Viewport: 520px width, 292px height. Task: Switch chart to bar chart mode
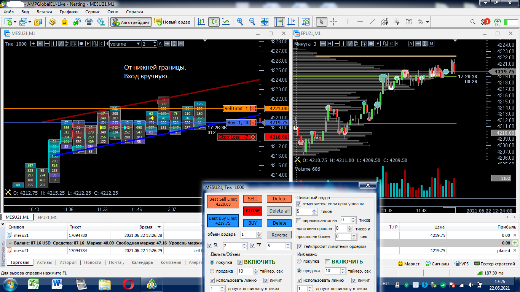[202, 22]
